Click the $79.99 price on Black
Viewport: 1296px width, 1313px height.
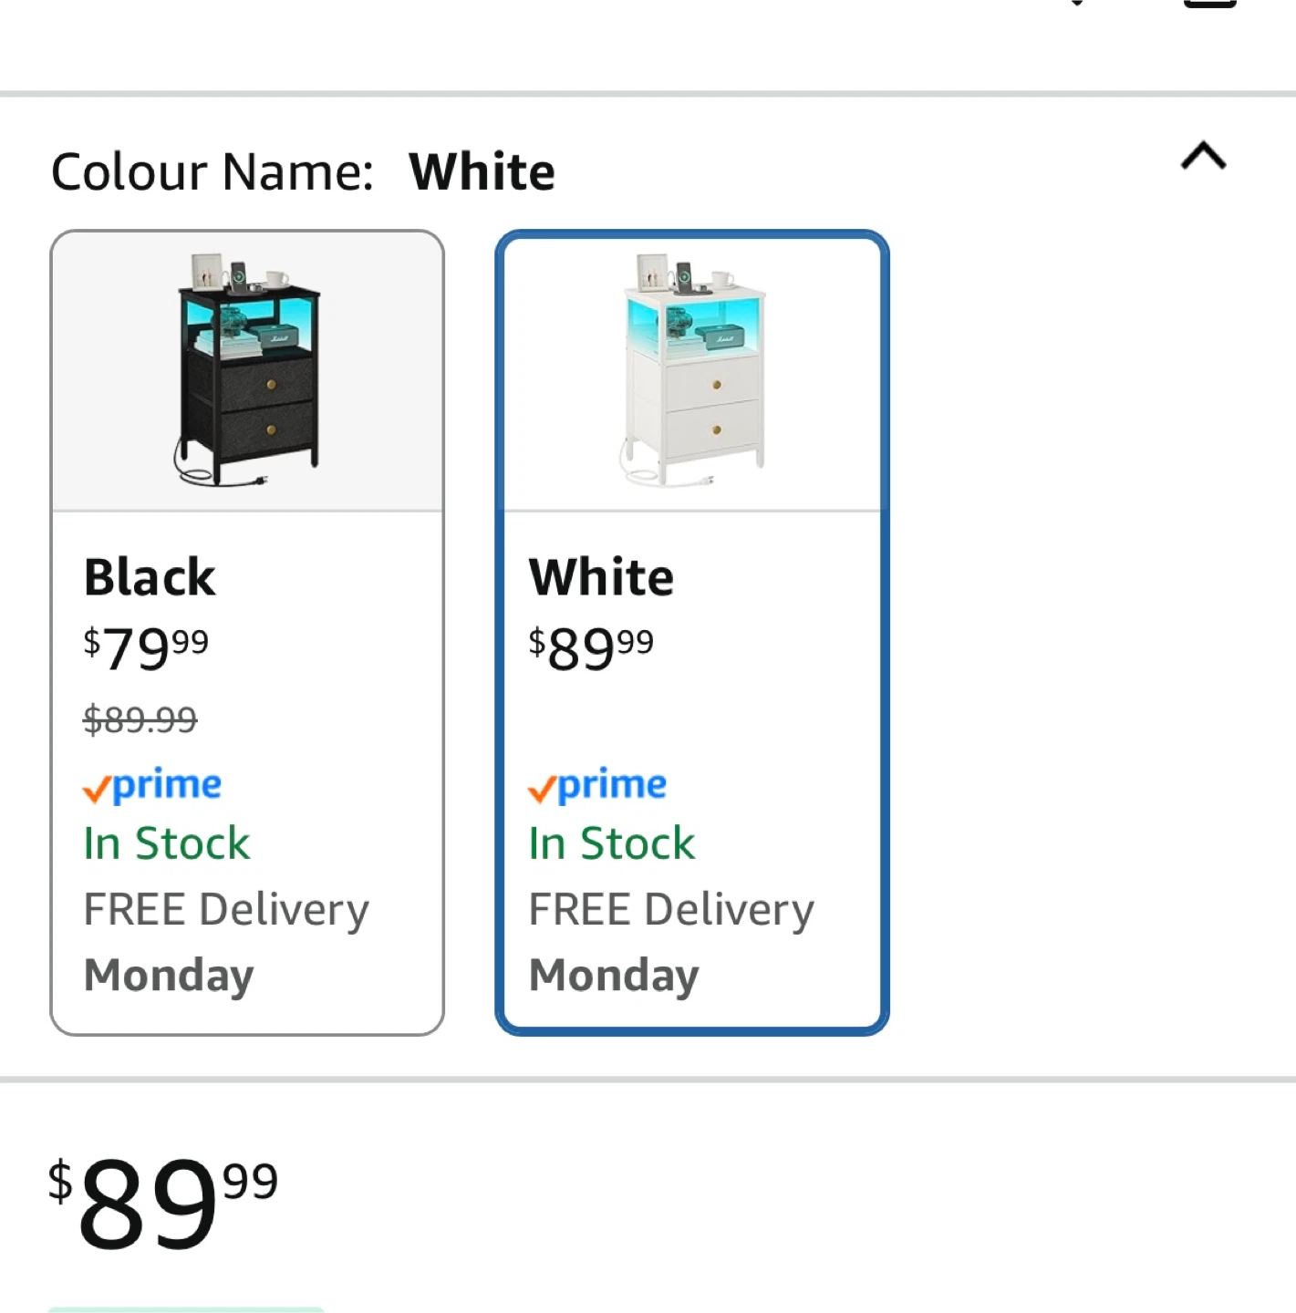pos(146,648)
